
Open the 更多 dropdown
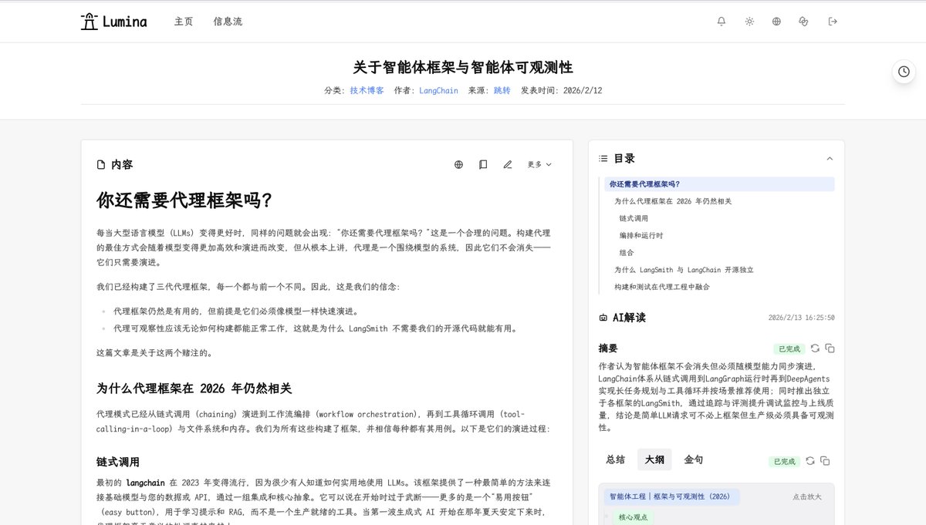coord(539,164)
